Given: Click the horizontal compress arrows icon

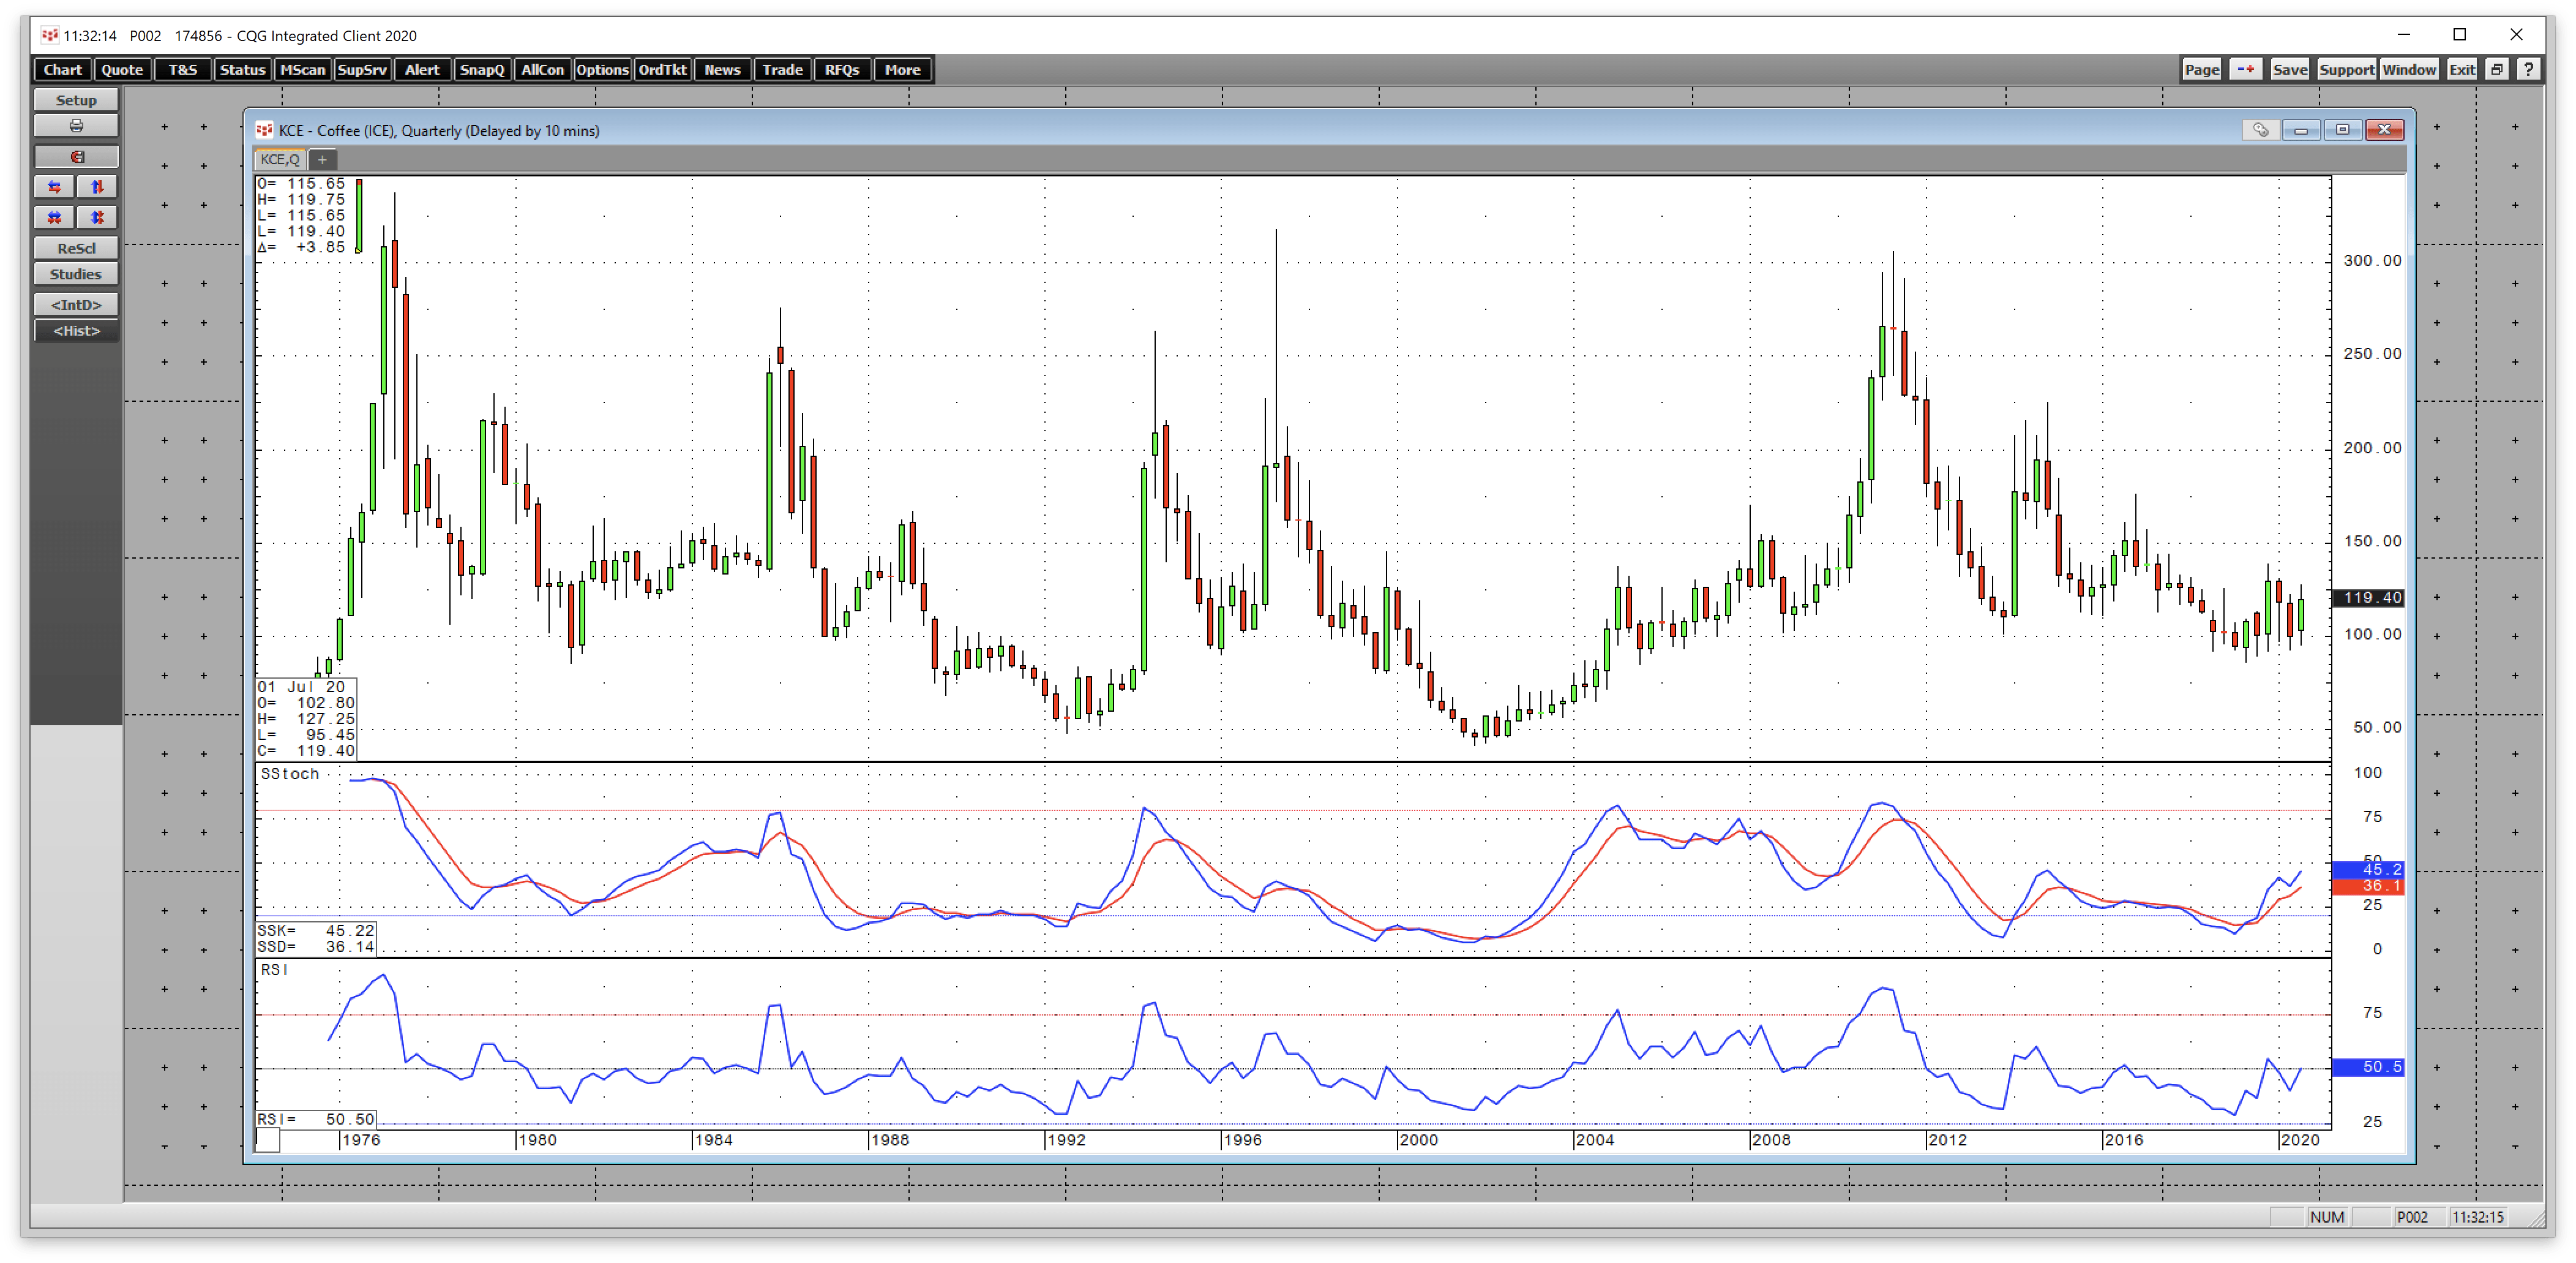Looking at the screenshot, I should tap(55, 217).
